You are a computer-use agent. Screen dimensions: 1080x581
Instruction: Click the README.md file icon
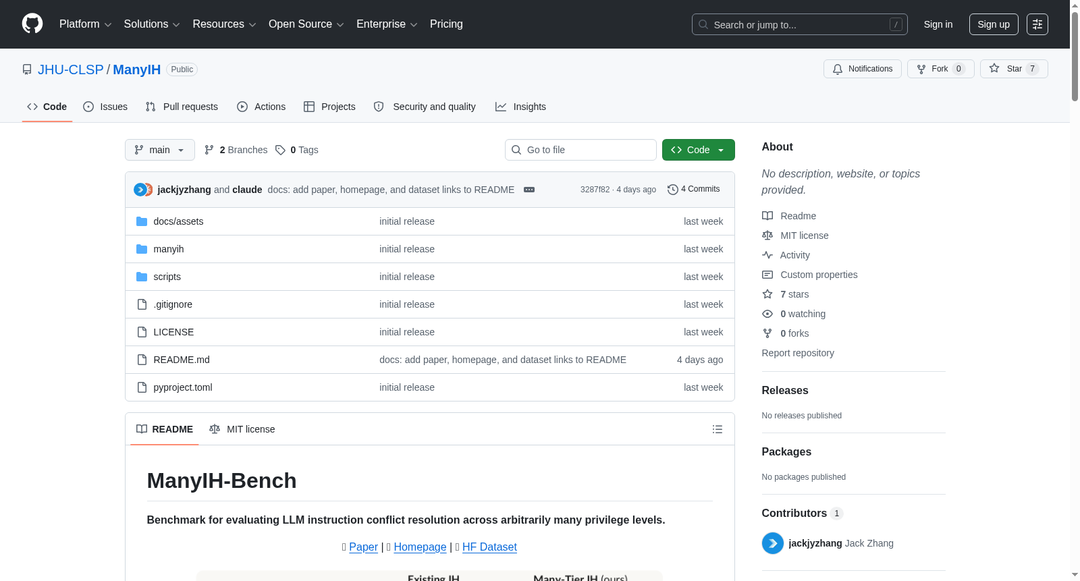point(142,360)
